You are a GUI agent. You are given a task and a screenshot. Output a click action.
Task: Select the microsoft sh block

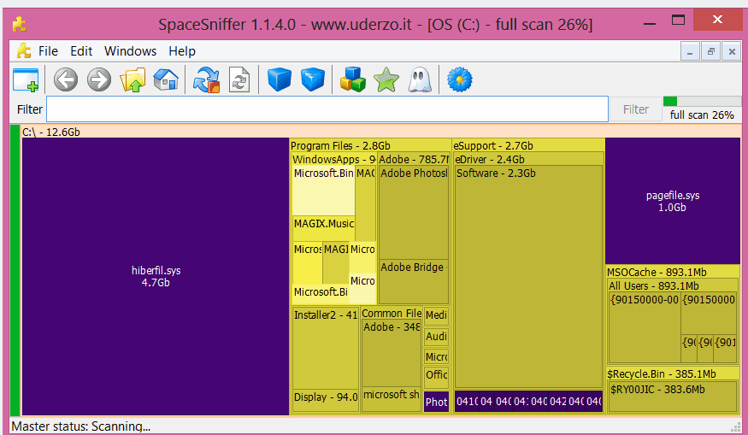coord(392,399)
